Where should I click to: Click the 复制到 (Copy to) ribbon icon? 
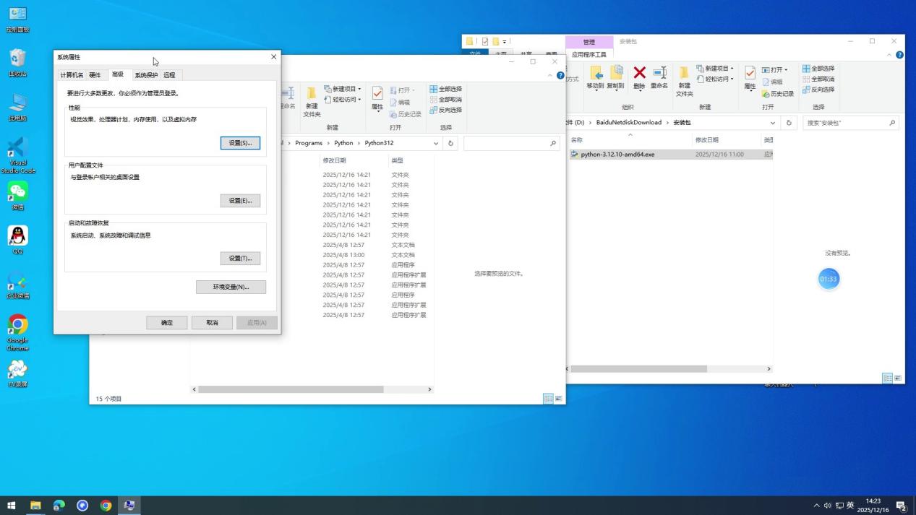coord(615,74)
